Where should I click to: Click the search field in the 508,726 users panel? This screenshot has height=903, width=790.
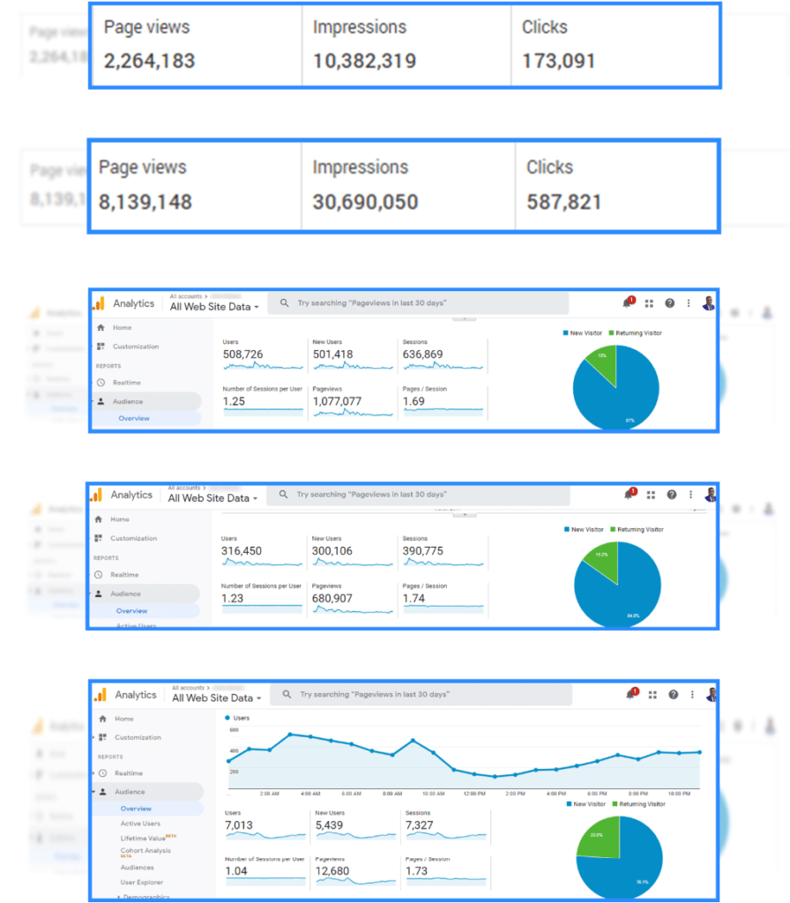coord(419,303)
